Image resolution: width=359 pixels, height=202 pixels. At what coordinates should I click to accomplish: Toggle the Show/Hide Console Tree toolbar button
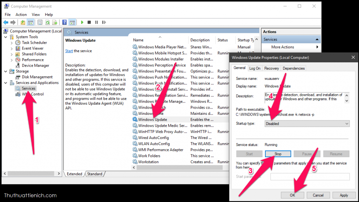31,22
